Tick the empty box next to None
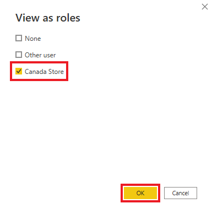 coord(19,38)
